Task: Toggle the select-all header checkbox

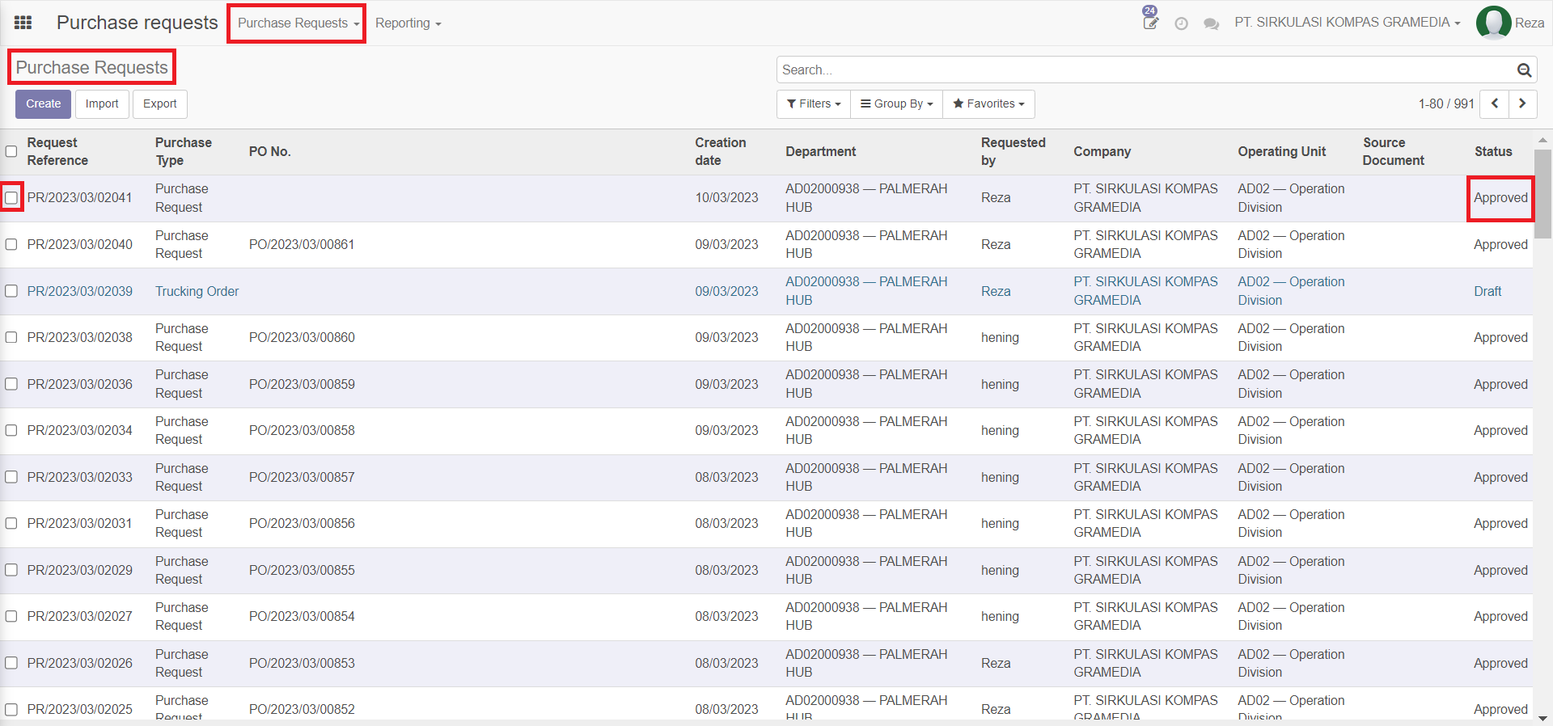Action: point(11,151)
